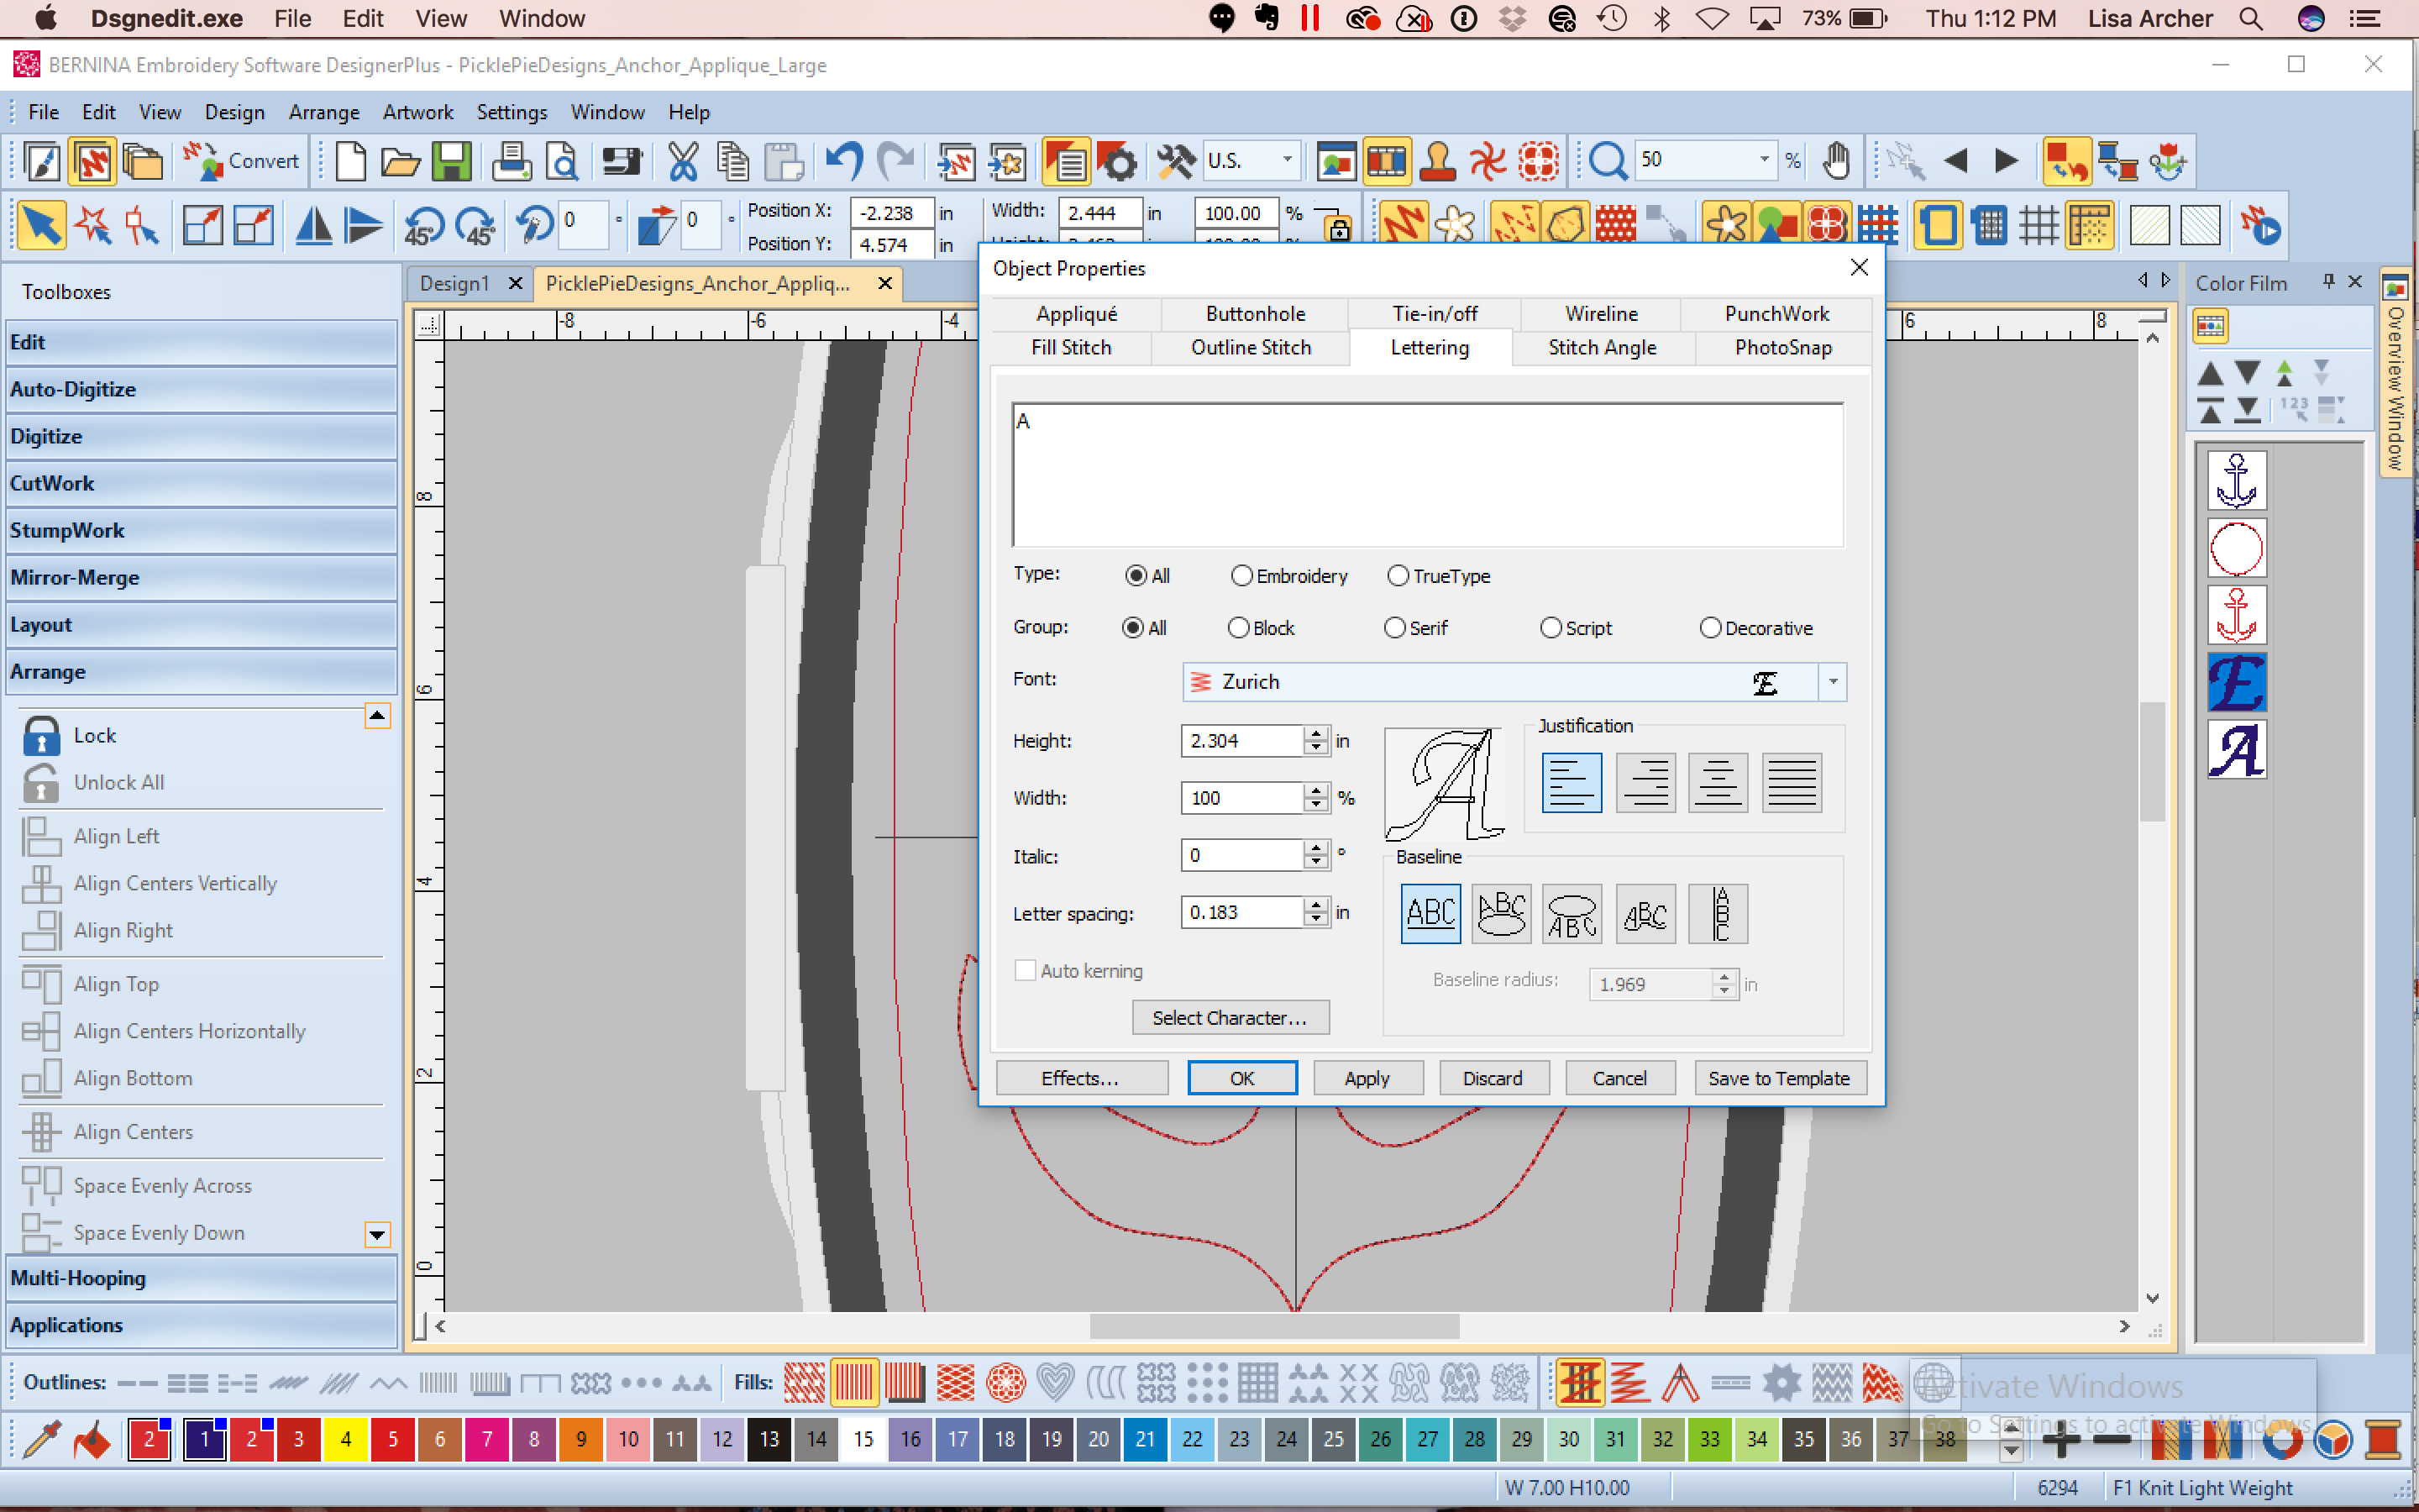The height and width of the screenshot is (1512, 2419).
Task: Expand the Digitize toolbox
Action: point(201,437)
